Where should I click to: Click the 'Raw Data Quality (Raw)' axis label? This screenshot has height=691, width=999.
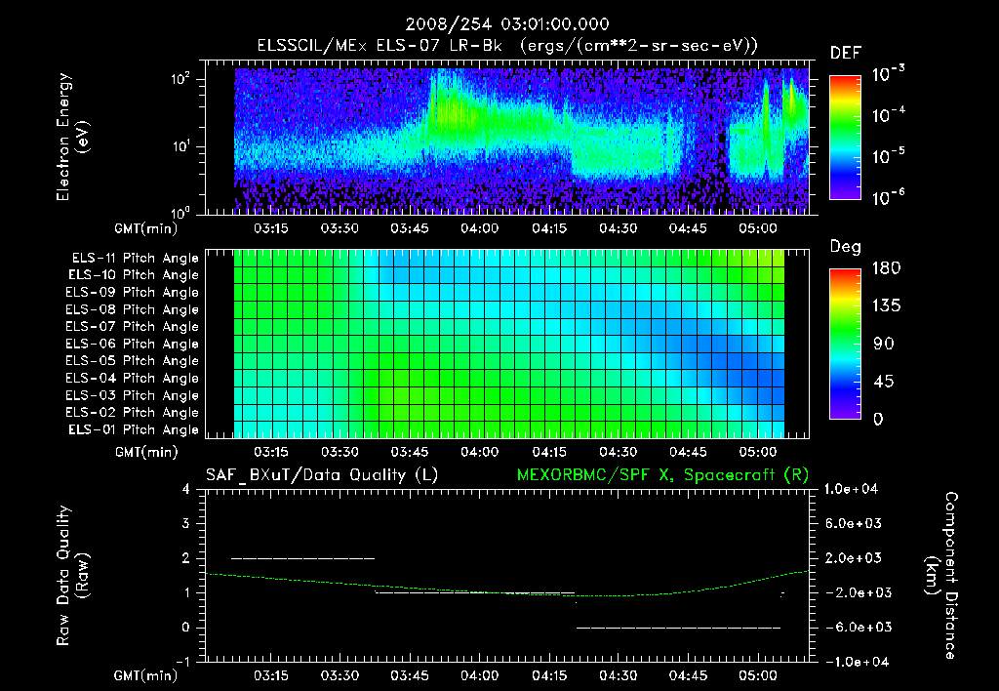pos(72,576)
